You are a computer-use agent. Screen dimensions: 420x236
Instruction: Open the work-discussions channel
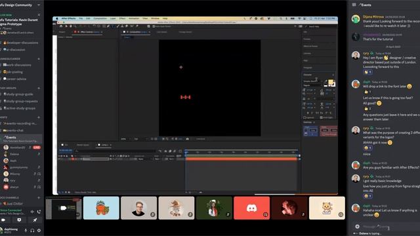pos(17,65)
